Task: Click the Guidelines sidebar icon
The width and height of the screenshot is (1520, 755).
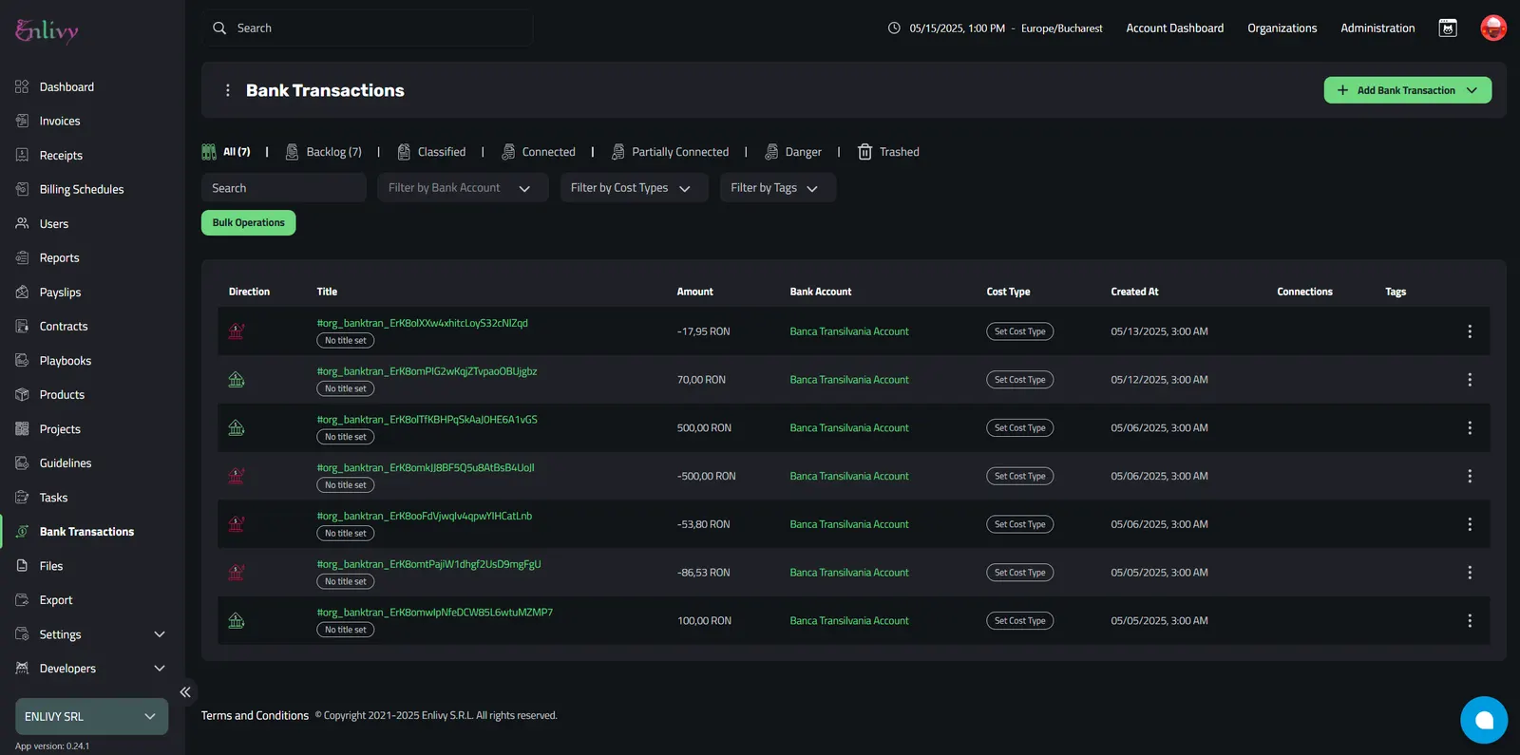Action: click(x=22, y=463)
